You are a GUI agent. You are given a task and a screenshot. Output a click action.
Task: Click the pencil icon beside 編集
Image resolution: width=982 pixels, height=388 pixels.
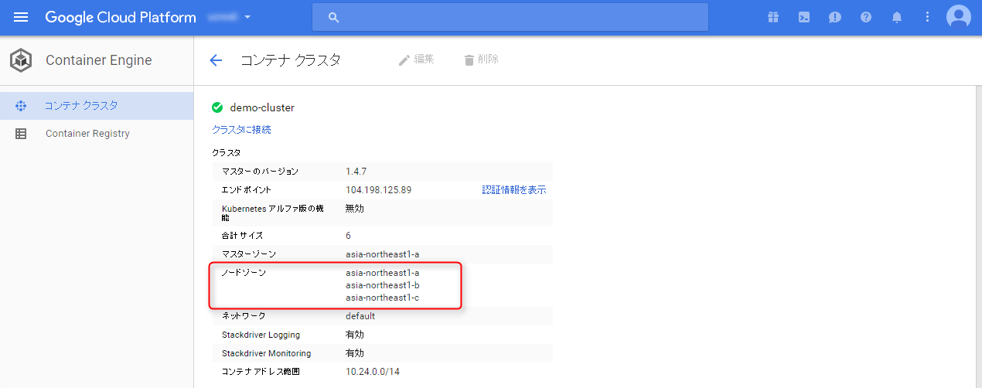[x=404, y=60]
